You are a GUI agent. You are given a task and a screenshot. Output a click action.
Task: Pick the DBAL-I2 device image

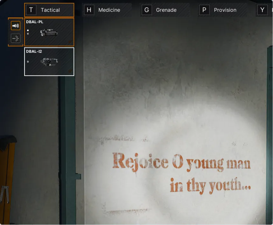pos(49,62)
